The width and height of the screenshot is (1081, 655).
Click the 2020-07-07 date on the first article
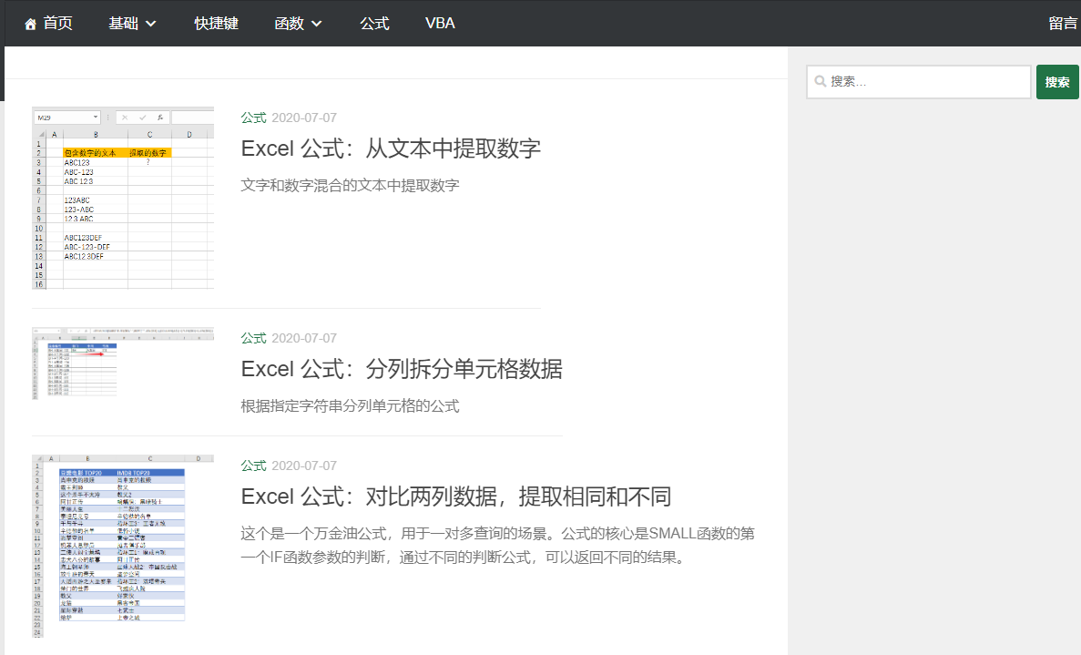click(305, 118)
